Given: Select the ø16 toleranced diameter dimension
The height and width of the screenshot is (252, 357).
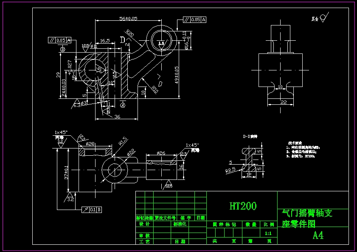Looking at the screenshot, I should [186, 40].
